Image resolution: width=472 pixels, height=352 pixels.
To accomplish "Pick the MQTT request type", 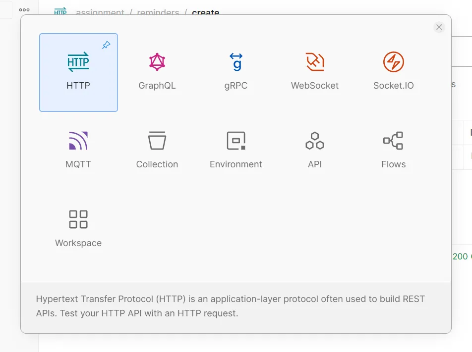I will [x=78, y=149].
